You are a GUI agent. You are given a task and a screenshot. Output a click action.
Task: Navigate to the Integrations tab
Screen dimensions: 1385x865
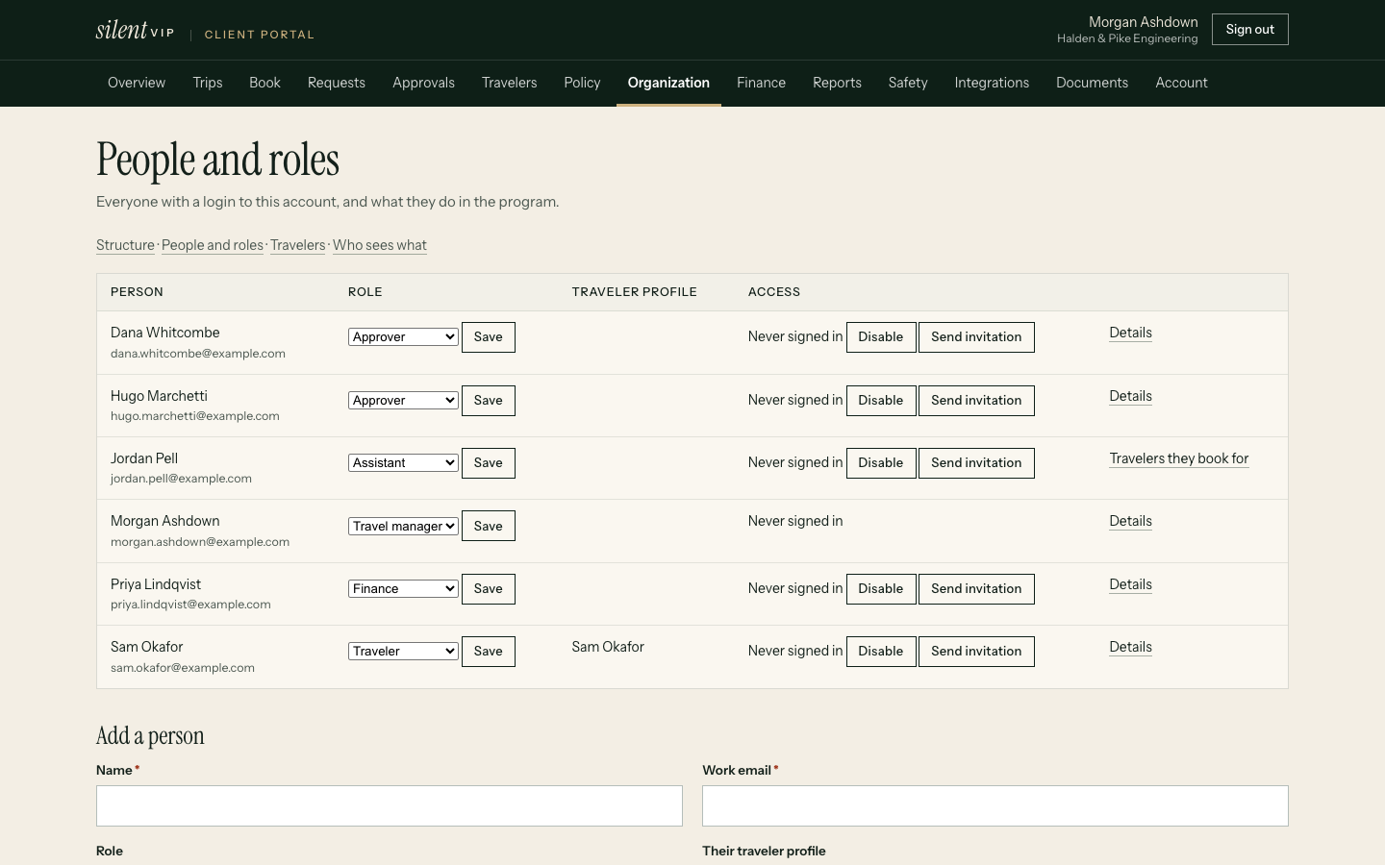click(x=992, y=83)
